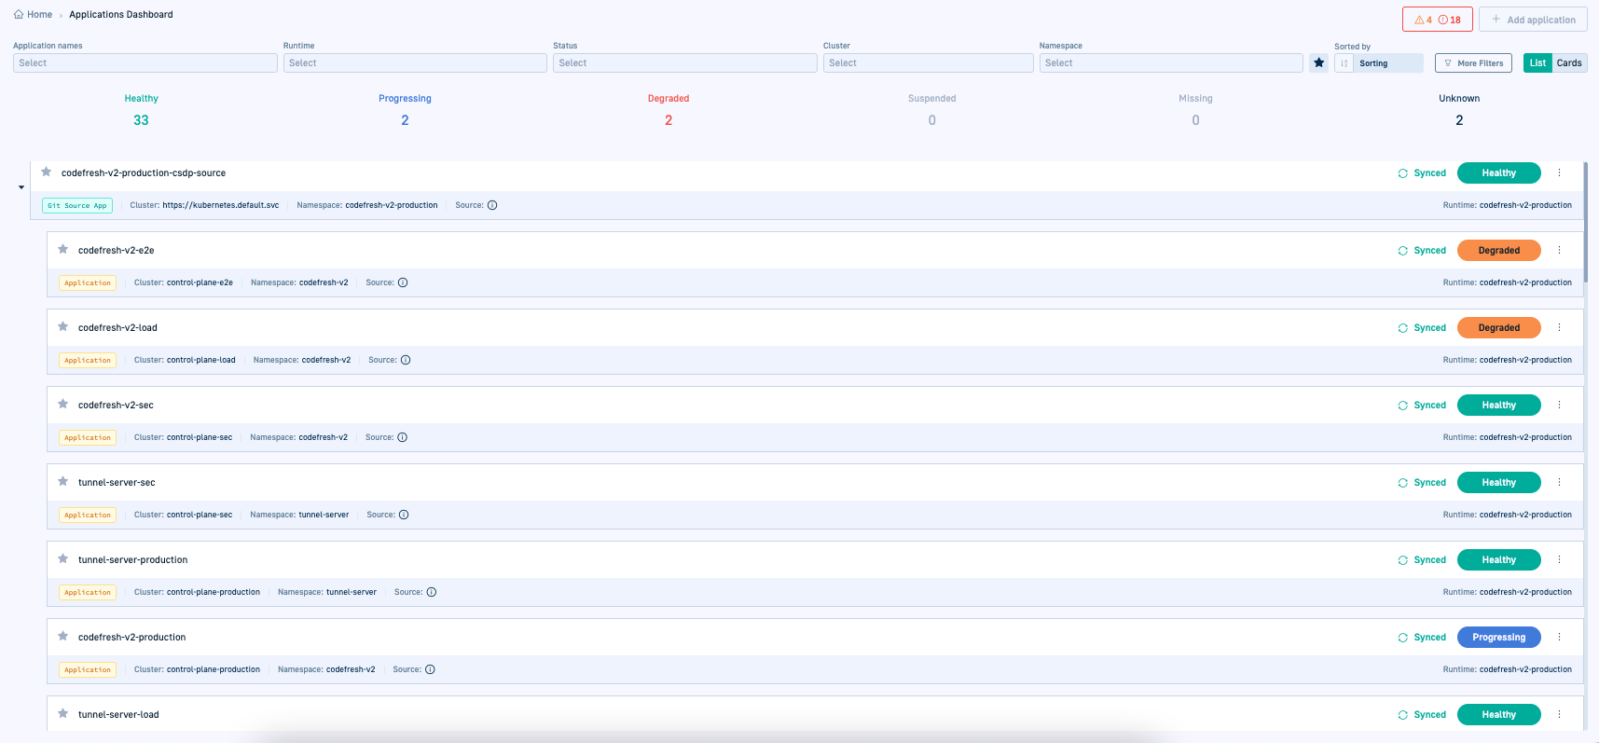
Task: Filter by Healthy status count
Action: coord(141,120)
